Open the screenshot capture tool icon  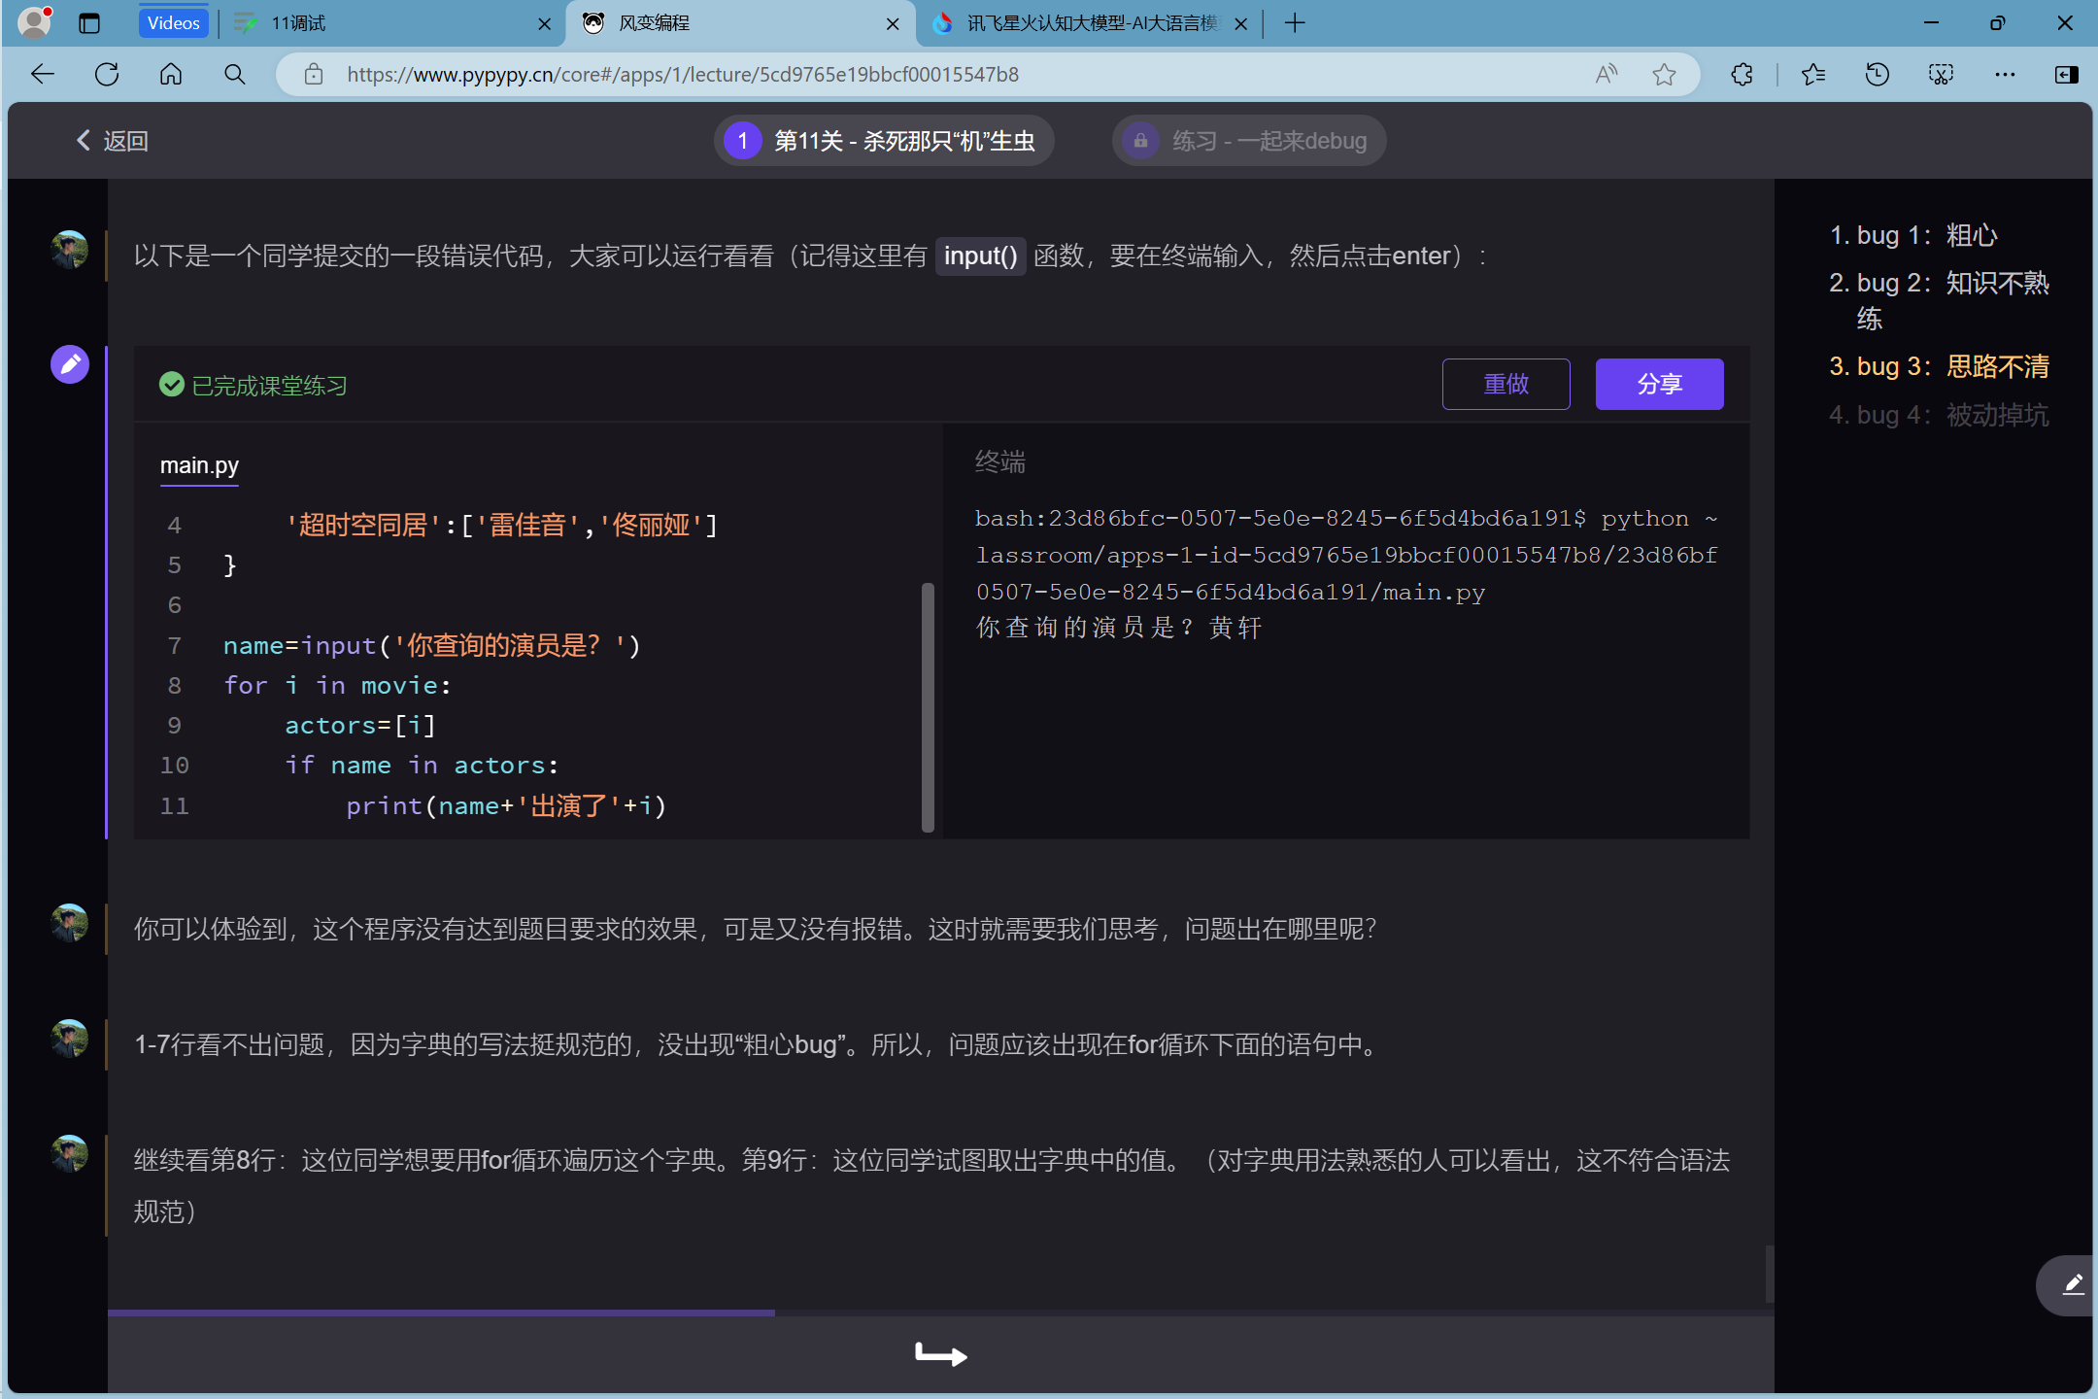coord(1941,74)
